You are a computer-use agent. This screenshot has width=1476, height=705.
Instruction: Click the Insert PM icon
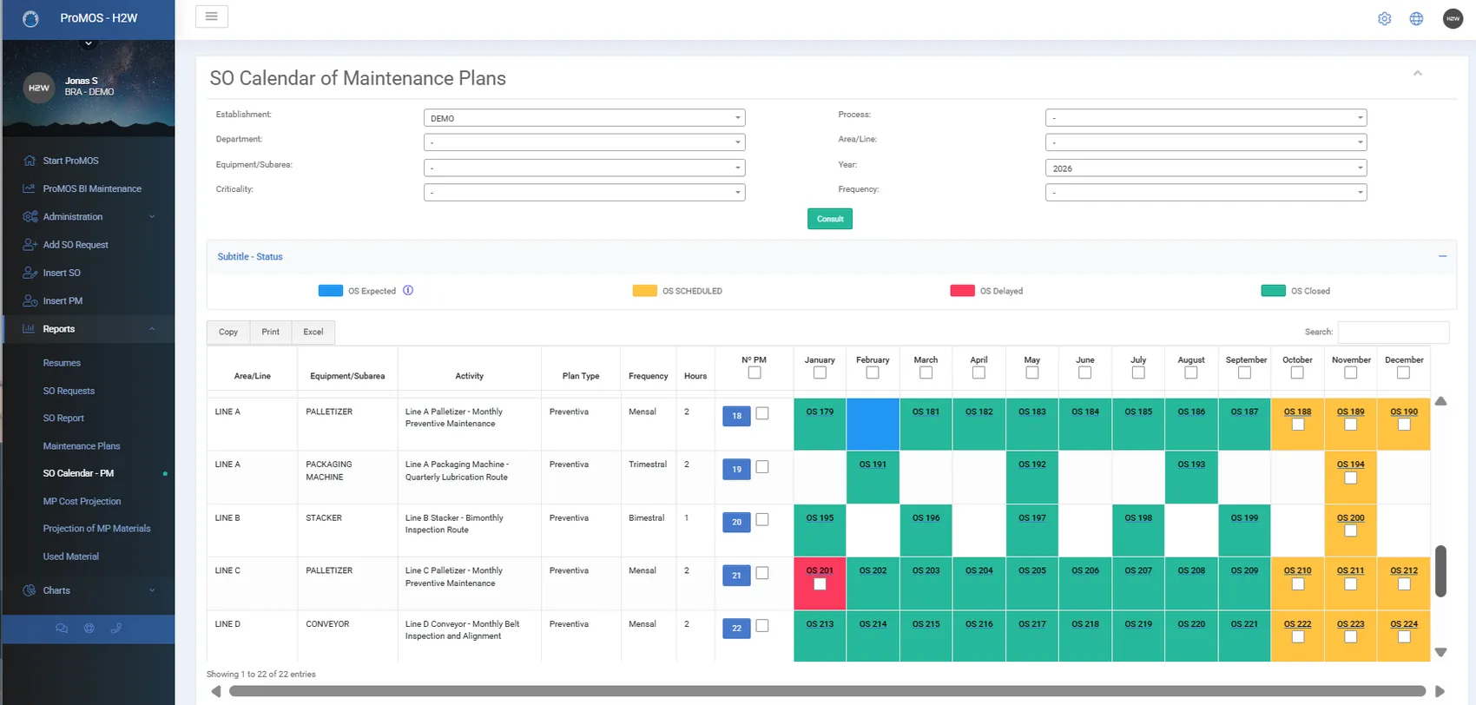[x=30, y=300]
